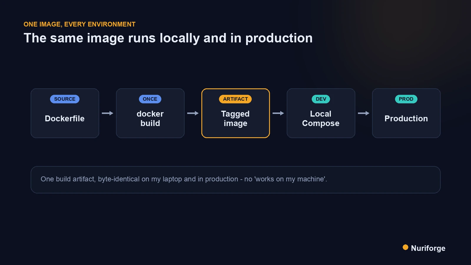This screenshot has width=471, height=265.
Task: Click the teal PROD badge
Action: (x=406, y=99)
